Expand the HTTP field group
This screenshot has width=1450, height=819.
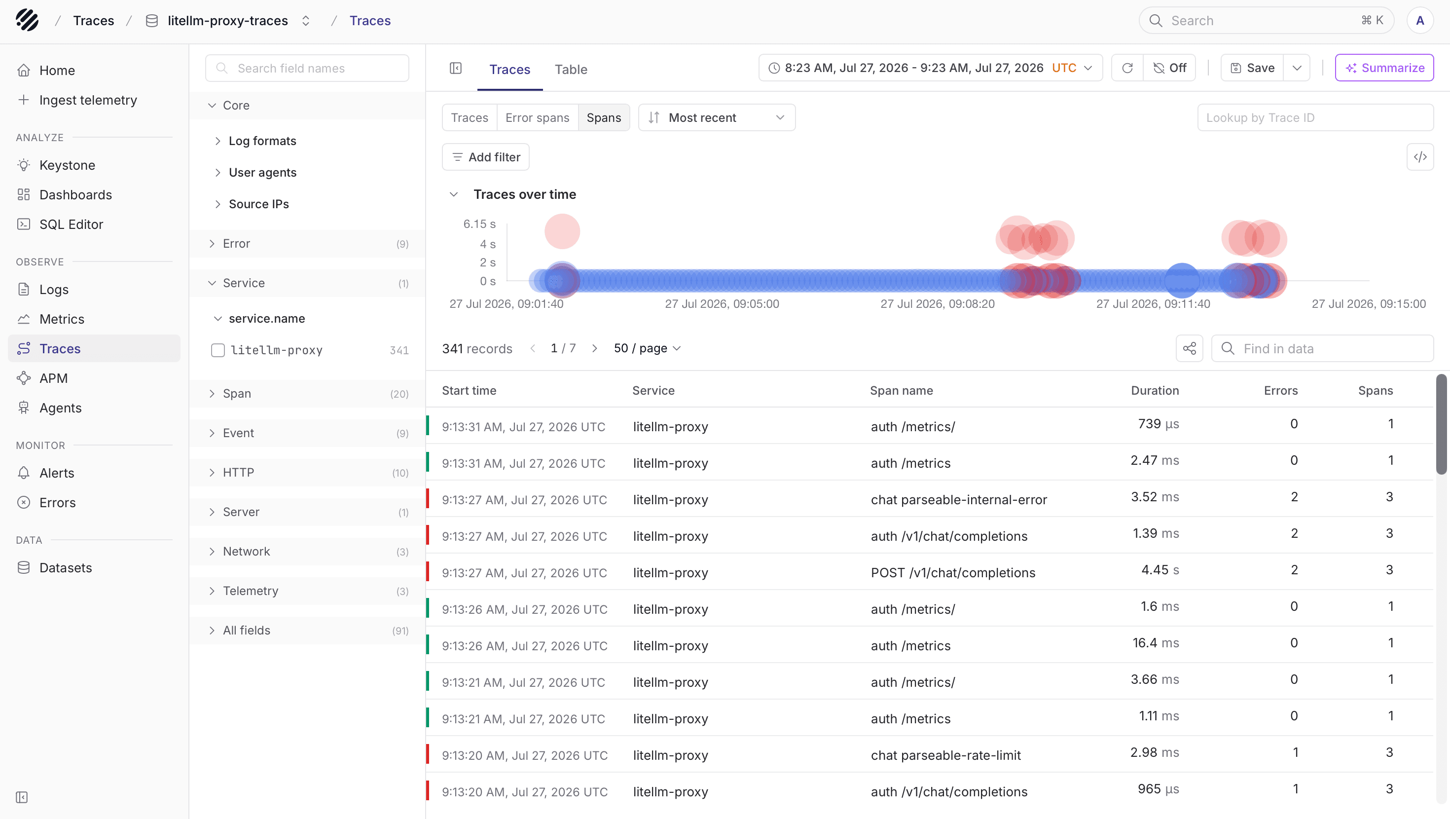tap(307, 472)
